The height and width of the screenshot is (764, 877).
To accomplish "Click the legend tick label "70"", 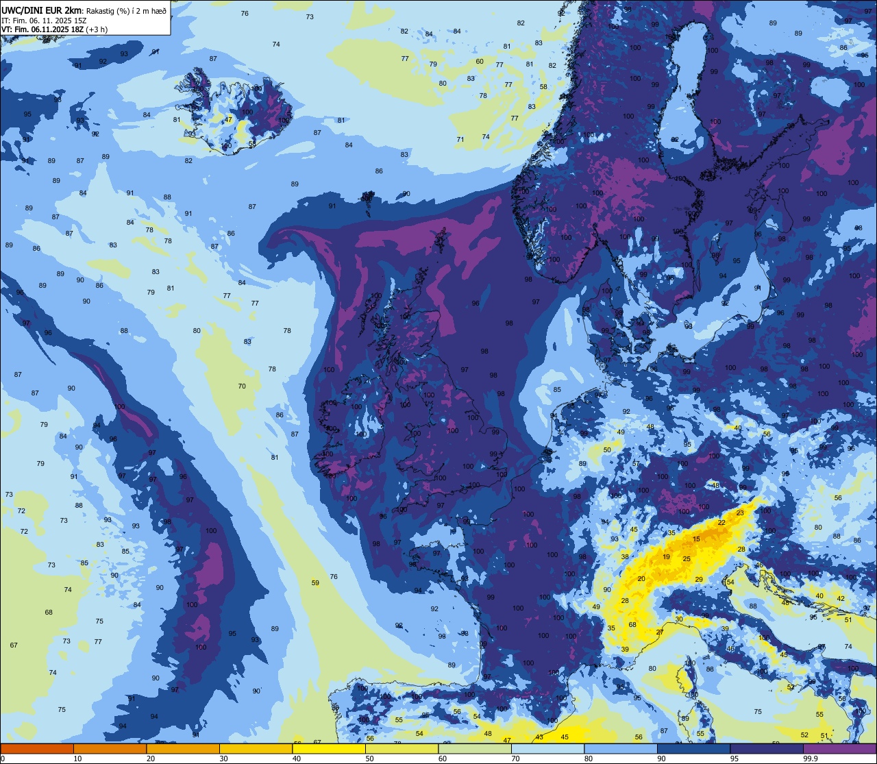I will (516, 759).
